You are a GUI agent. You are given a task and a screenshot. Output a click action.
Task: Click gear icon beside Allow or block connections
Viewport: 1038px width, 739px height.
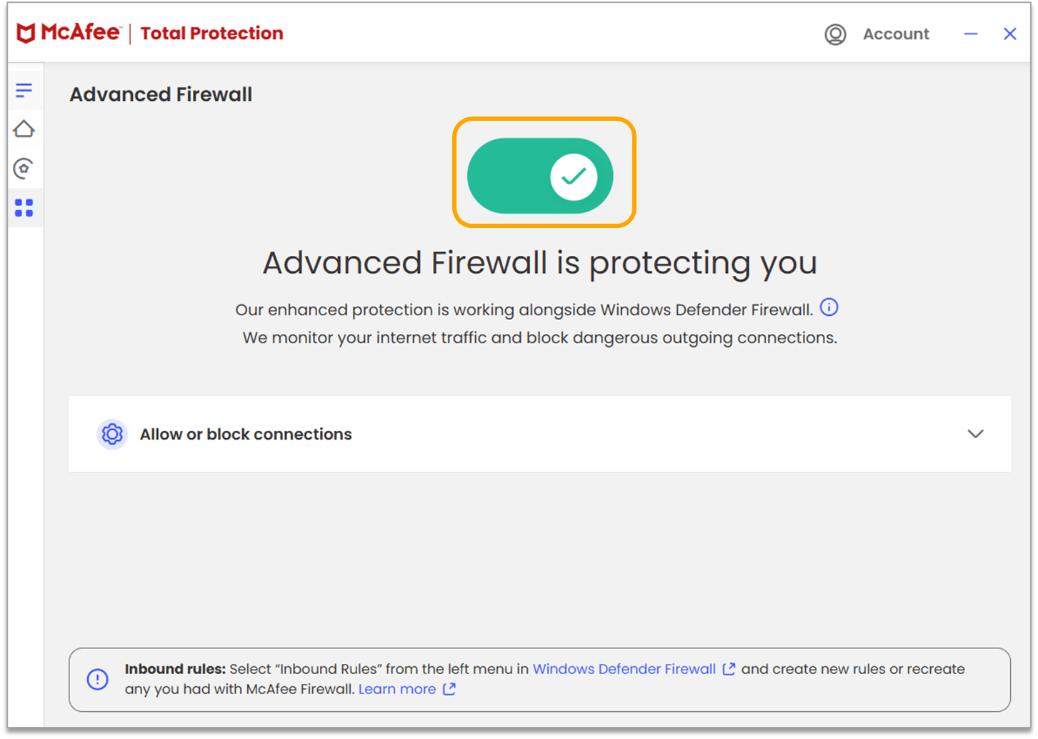point(112,434)
